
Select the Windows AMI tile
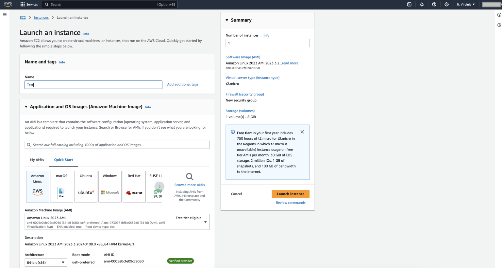(x=110, y=187)
